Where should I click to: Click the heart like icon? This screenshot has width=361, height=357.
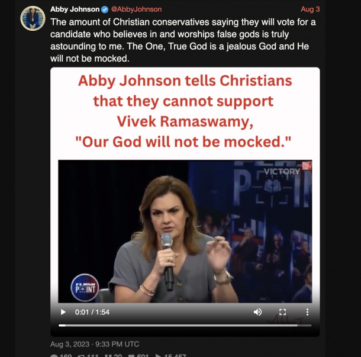(x=131, y=355)
